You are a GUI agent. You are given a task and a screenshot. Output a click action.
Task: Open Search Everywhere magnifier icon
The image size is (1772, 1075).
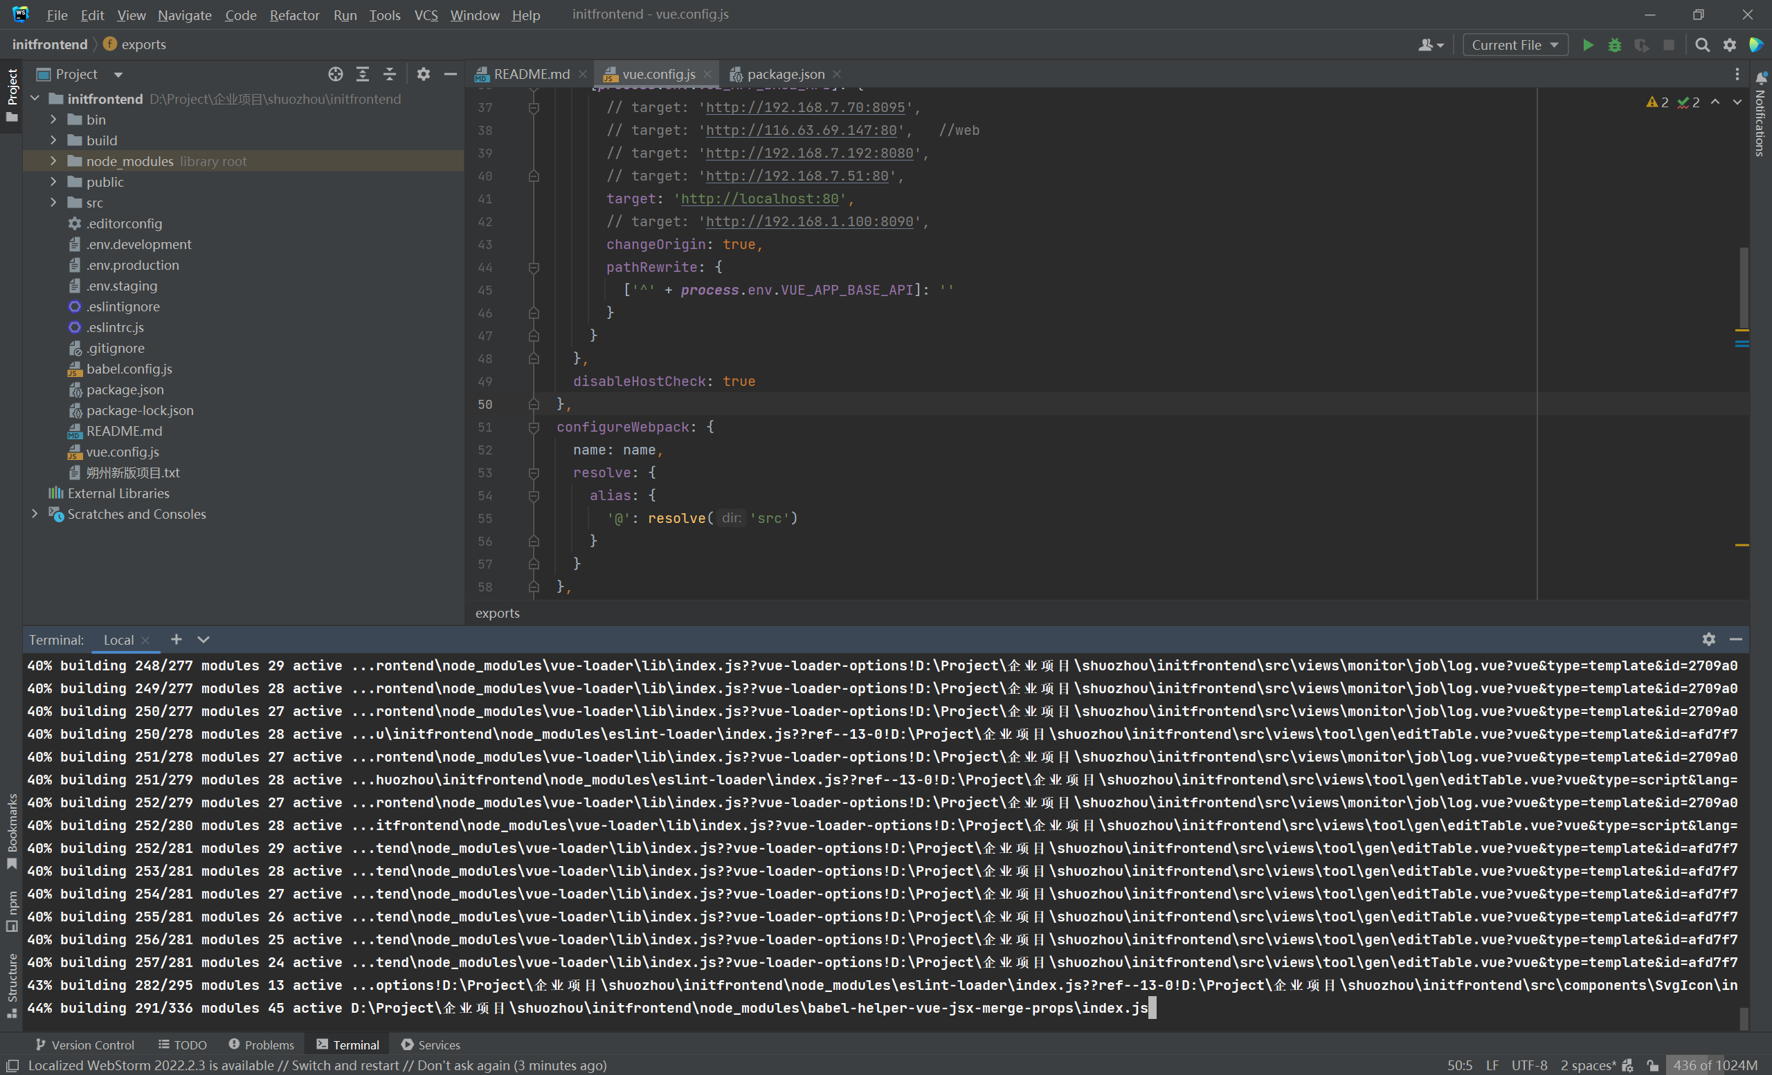1702,45
